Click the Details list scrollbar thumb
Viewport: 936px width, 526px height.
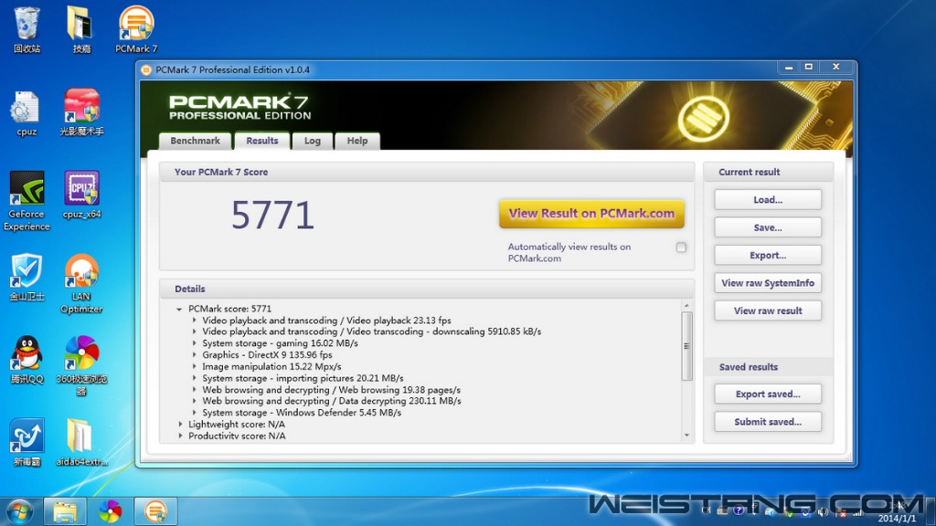pos(686,346)
